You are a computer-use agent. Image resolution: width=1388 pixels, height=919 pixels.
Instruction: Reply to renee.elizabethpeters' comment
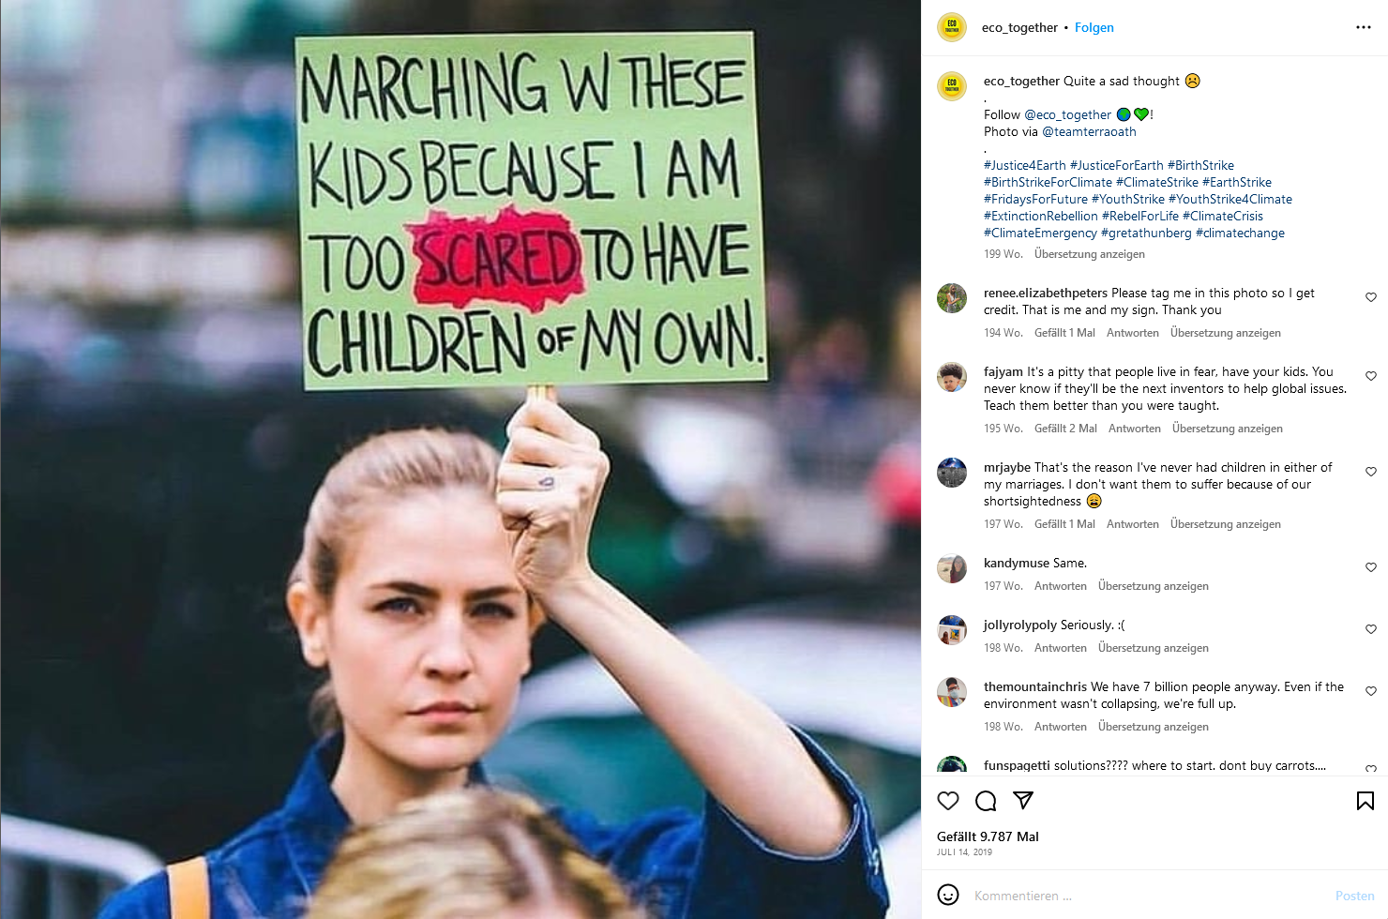[1133, 333]
